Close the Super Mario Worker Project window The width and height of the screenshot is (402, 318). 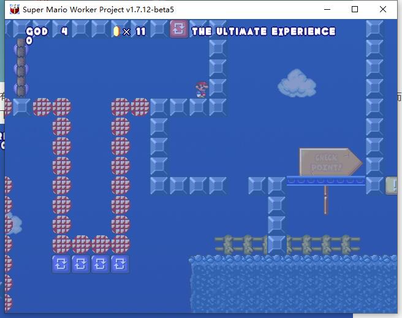(x=383, y=9)
